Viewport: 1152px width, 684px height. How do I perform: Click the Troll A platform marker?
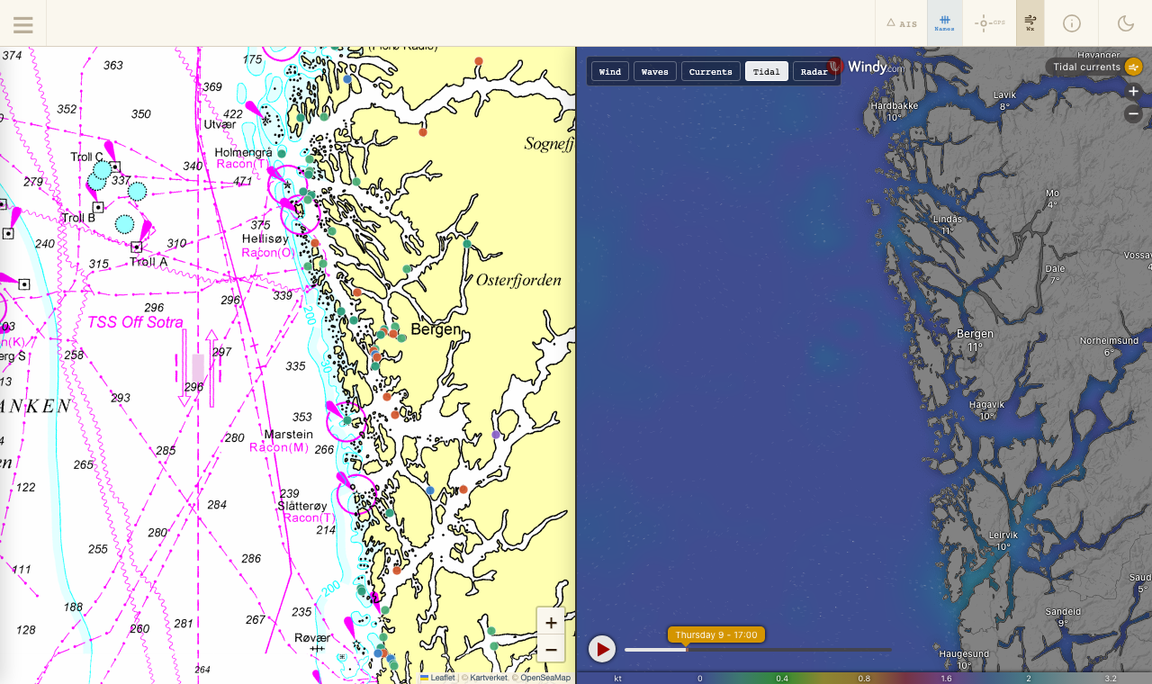coord(137,247)
